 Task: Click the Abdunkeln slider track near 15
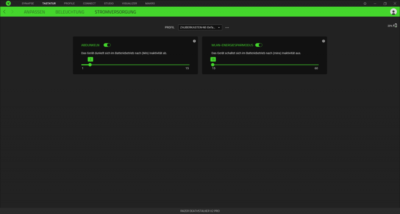[x=187, y=65]
